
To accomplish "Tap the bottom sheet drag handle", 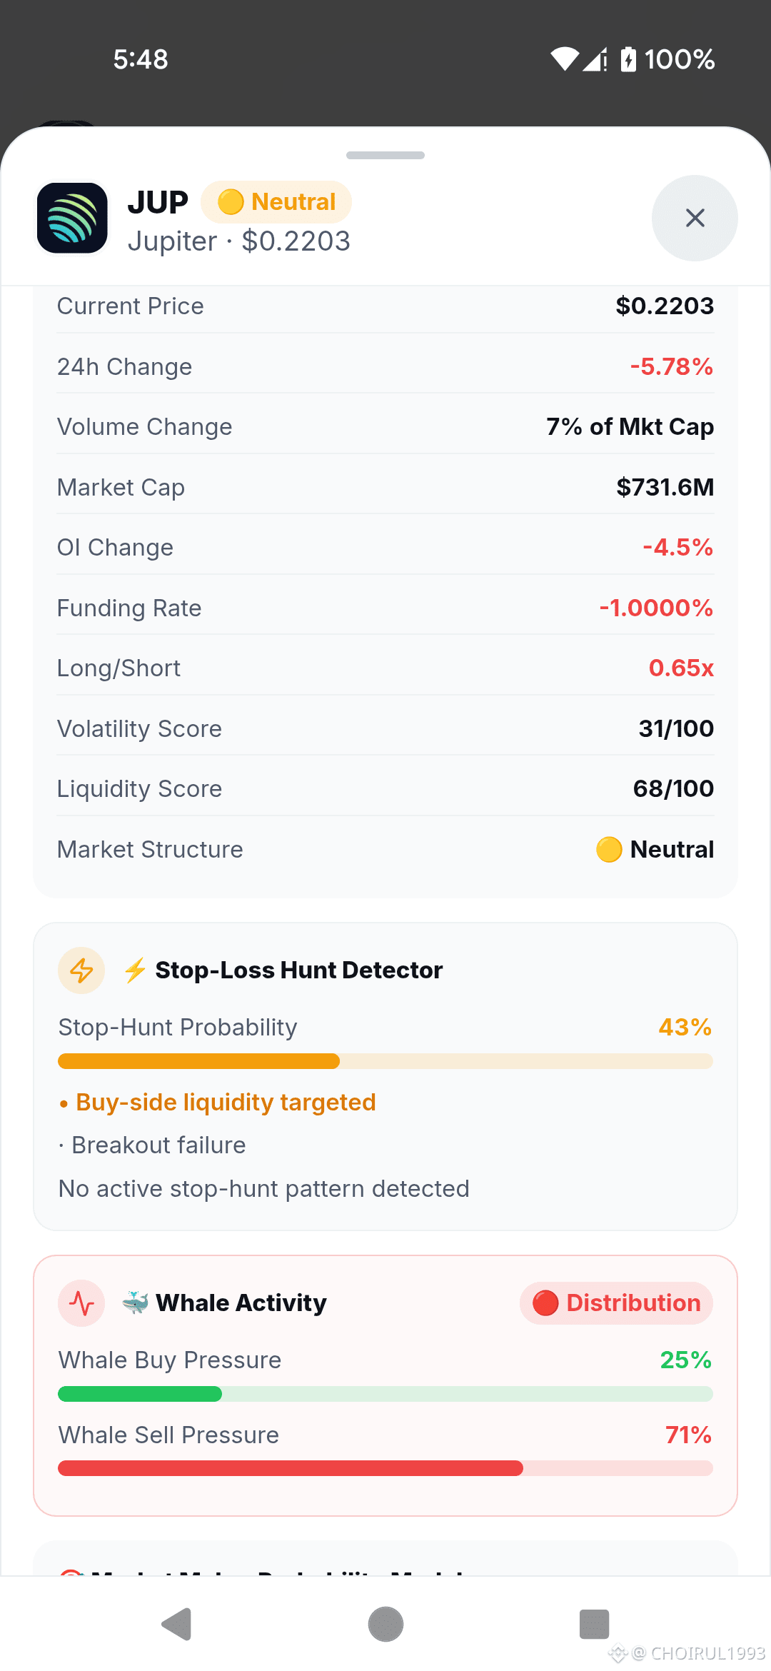I will click(385, 155).
